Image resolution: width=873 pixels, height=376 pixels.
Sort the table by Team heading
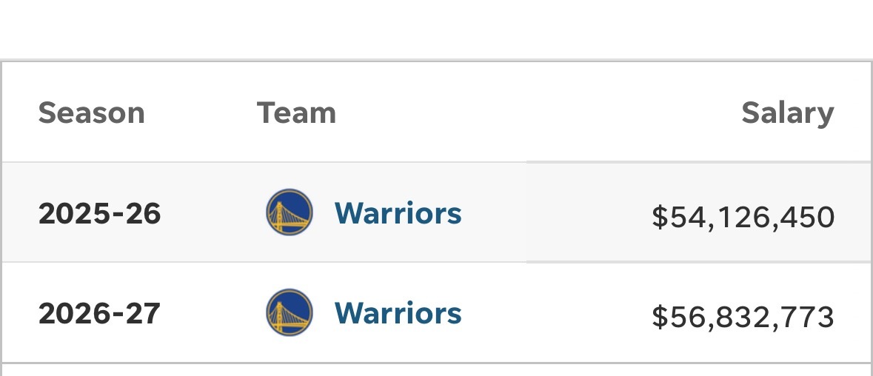(x=296, y=113)
